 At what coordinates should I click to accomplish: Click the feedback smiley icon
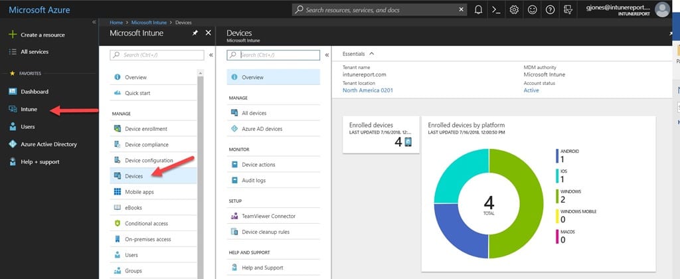[x=532, y=10]
